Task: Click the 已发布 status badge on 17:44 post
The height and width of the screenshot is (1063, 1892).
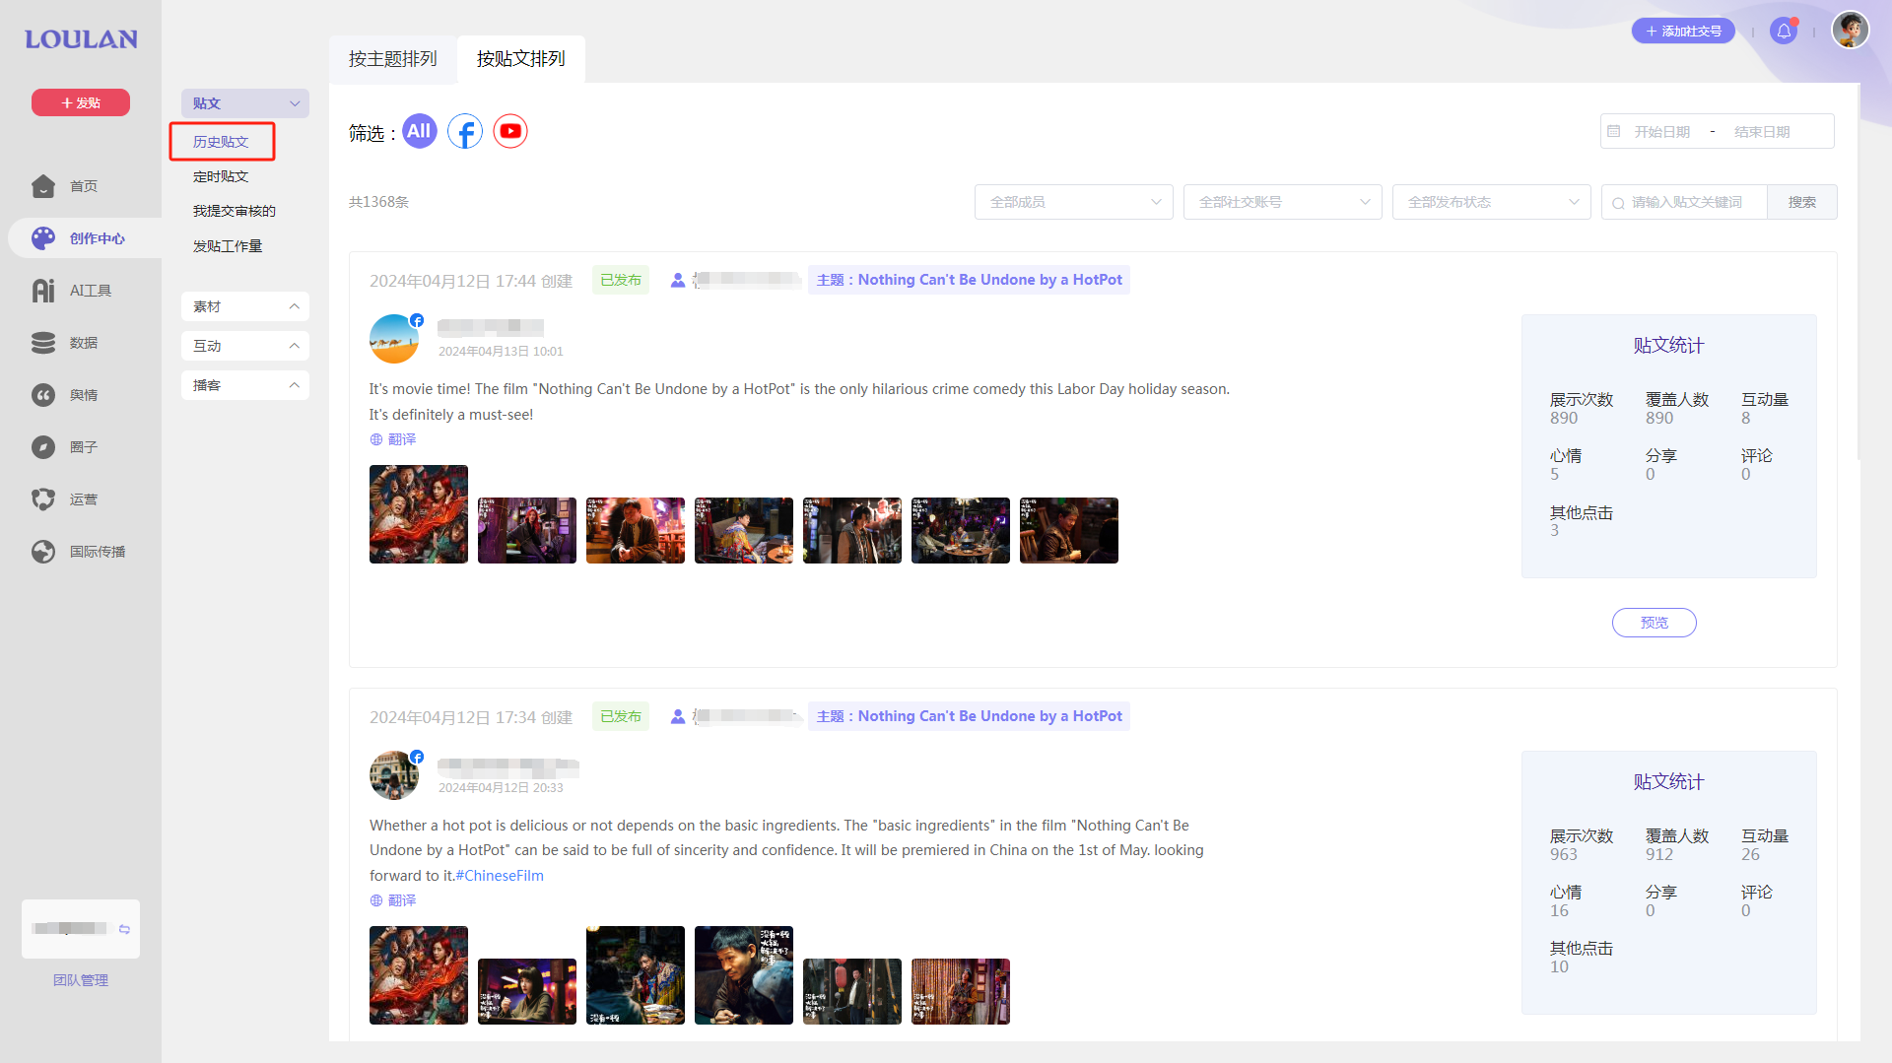Action: coord(621,280)
